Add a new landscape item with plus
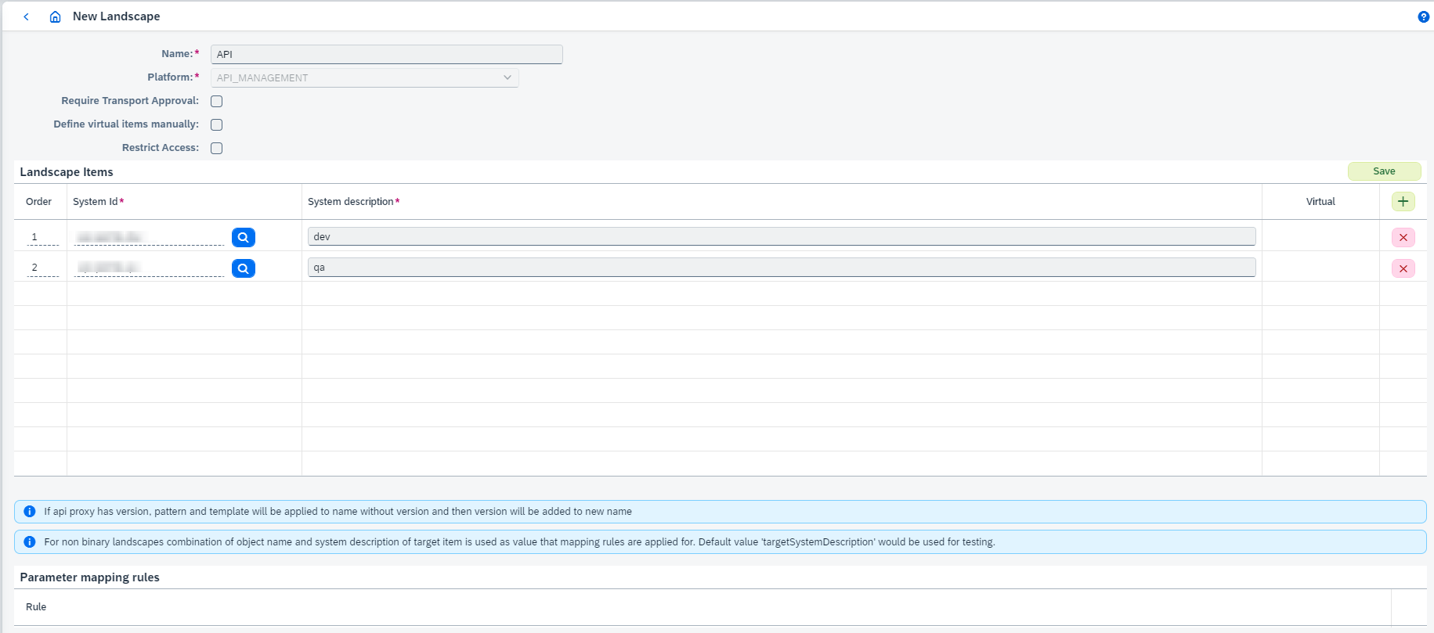This screenshot has width=1434, height=633. coord(1403,202)
